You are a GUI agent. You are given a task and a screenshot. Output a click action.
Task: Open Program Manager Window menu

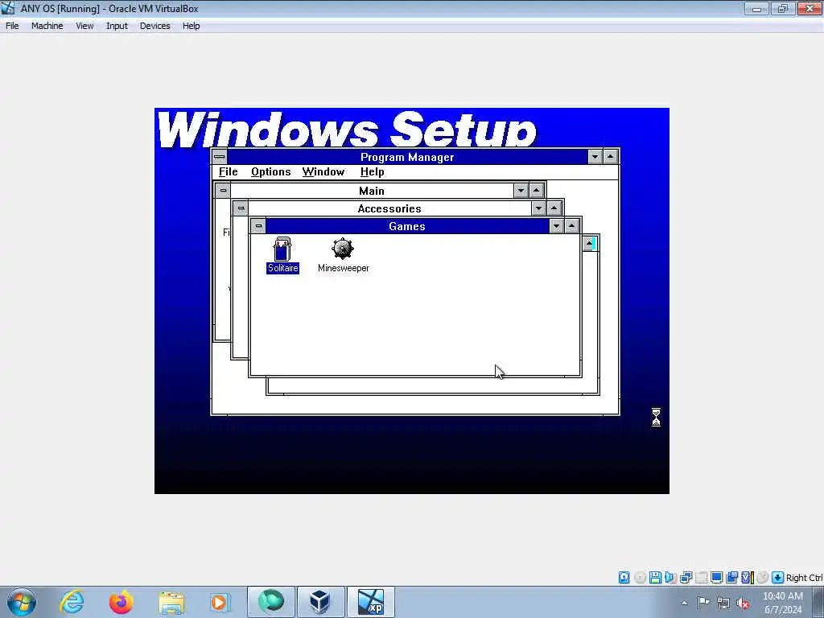pyautogui.click(x=323, y=172)
